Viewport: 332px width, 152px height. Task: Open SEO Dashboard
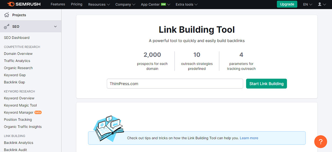point(17,38)
